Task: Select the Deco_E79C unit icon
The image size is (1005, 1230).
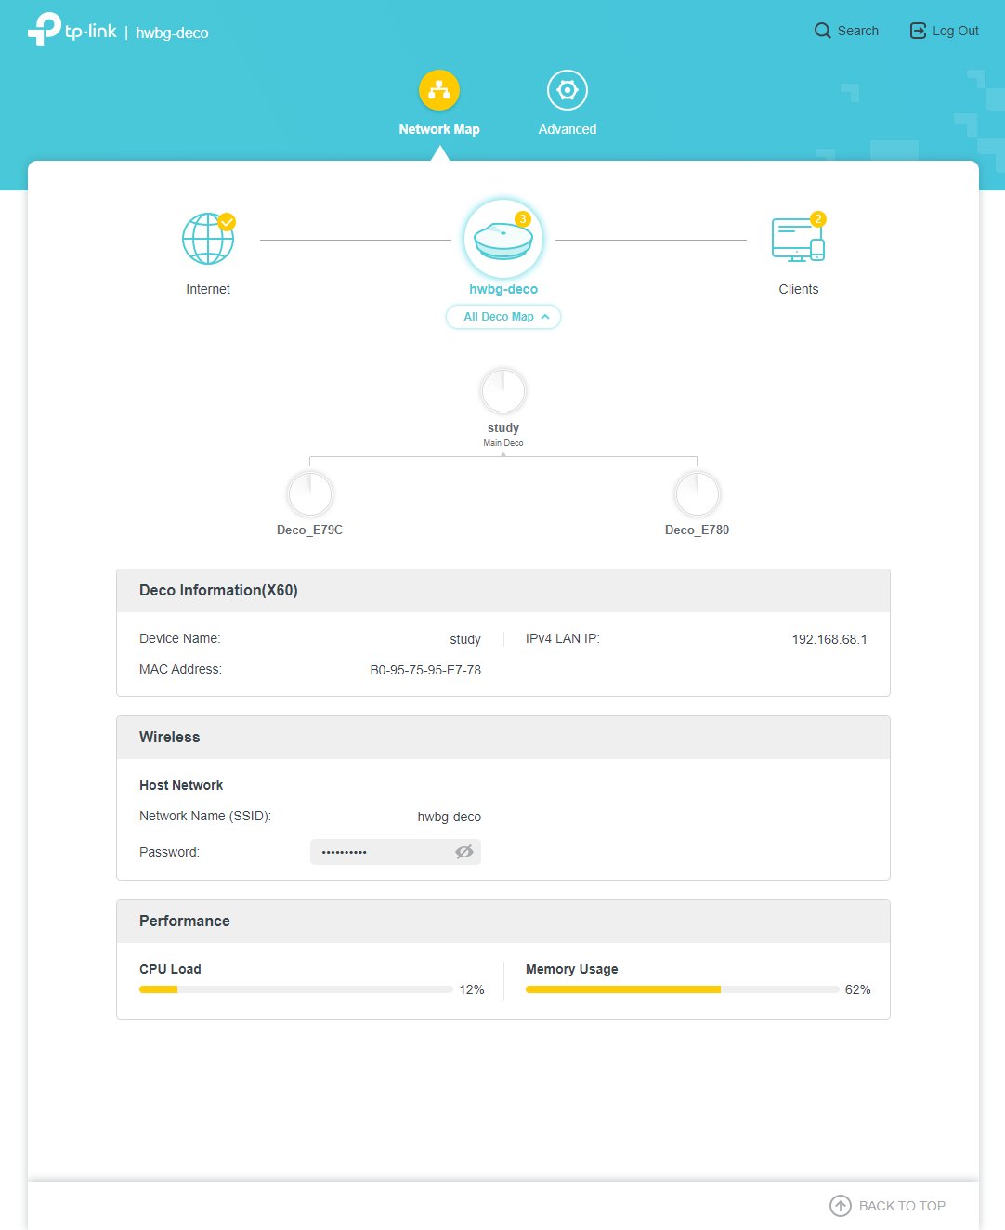Action: coord(309,493)
